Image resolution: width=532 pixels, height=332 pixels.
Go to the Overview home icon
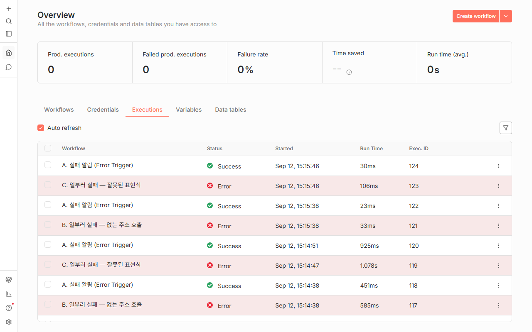(x=9, y=53)
